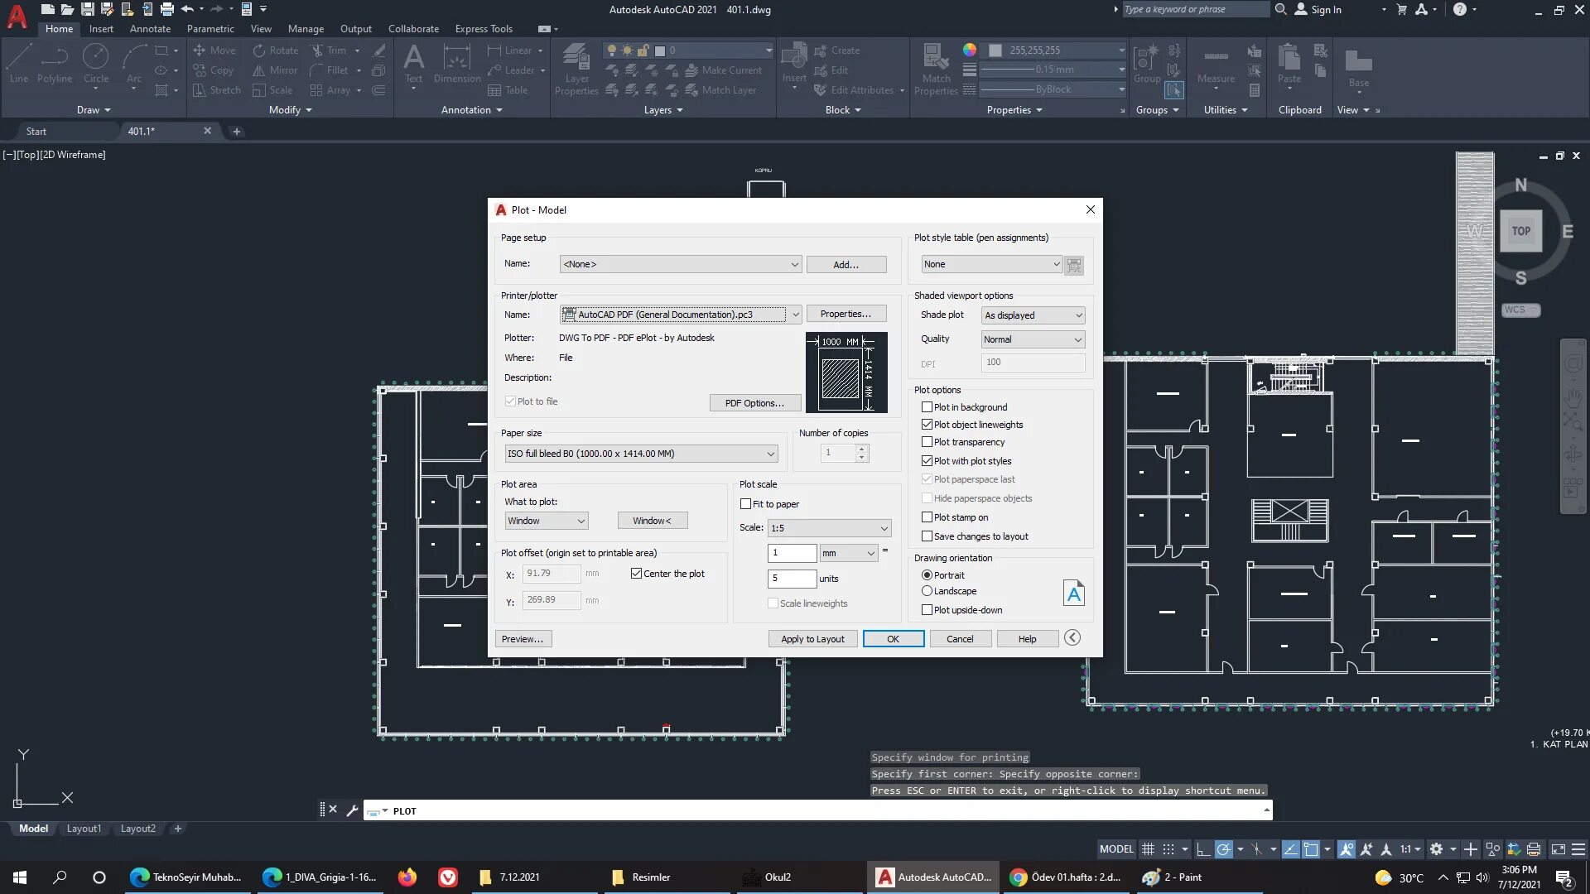Check the Fit to paper option
The width and height of the screenshot is (1590, 894).
[x=746, y=504]
